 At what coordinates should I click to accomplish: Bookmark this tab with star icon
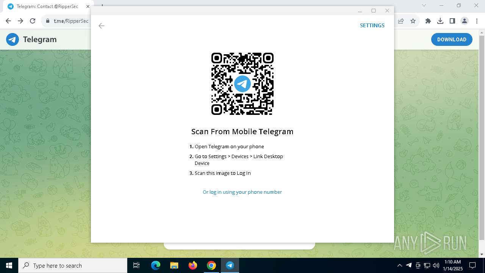point(413,21)
